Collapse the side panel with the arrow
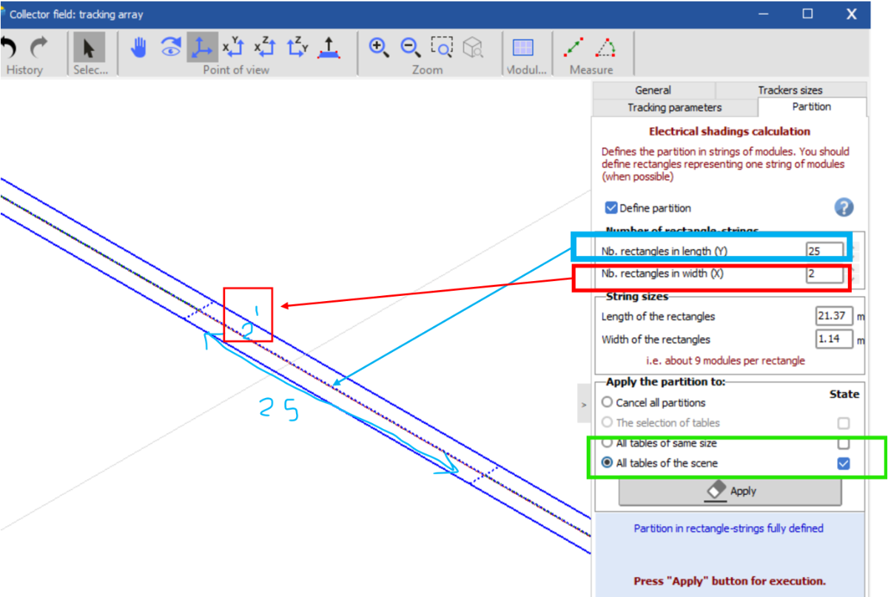 click(583, 405)
